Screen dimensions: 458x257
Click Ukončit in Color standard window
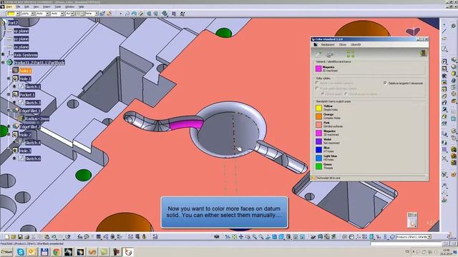tap(356, 44)
